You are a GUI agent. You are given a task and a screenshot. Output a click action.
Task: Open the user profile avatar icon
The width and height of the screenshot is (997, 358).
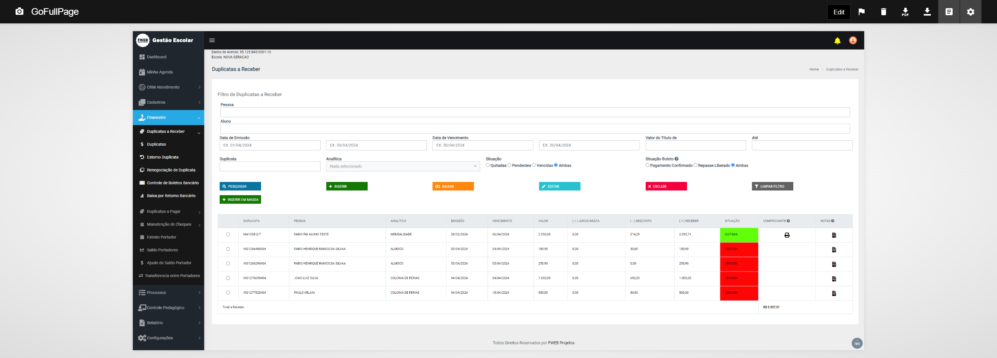click(x=853, y=41)
